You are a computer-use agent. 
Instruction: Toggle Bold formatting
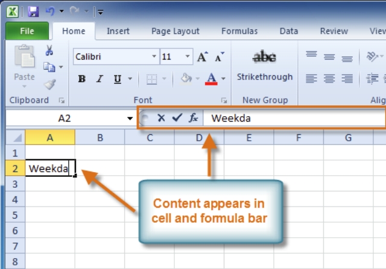[x=82, y=79]
